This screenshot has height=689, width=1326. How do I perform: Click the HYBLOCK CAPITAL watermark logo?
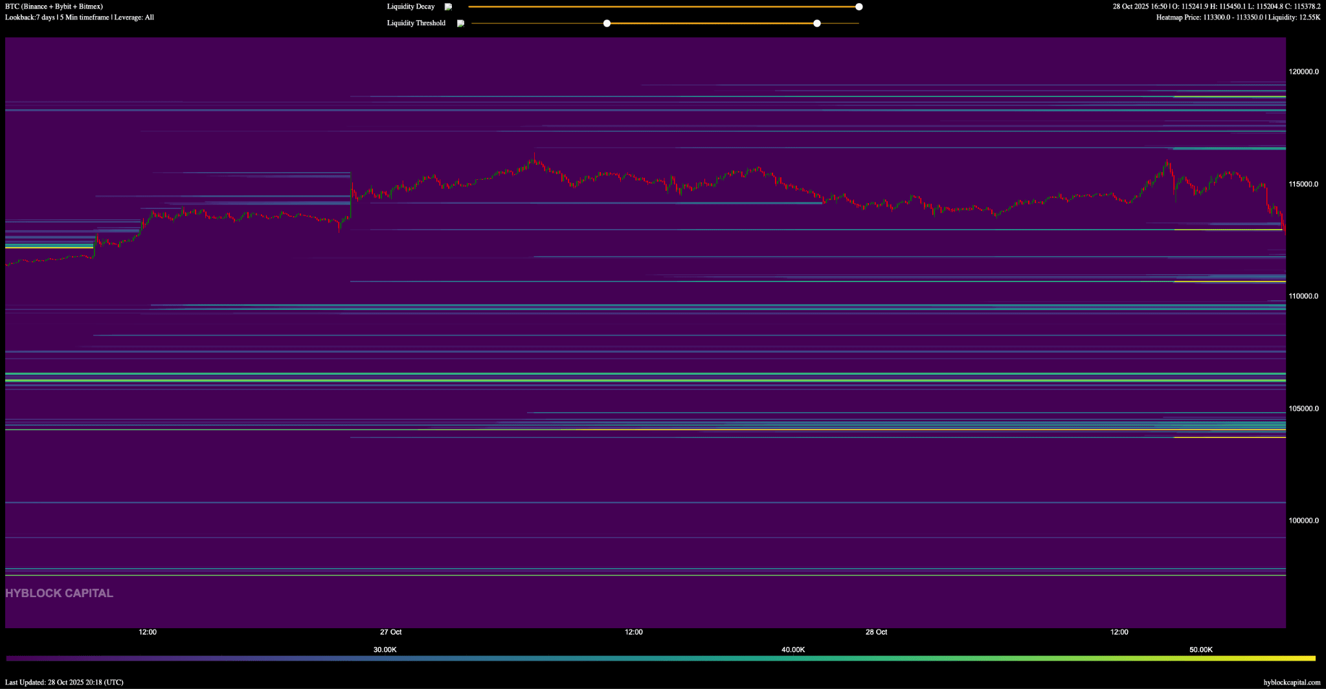point(60,593)
